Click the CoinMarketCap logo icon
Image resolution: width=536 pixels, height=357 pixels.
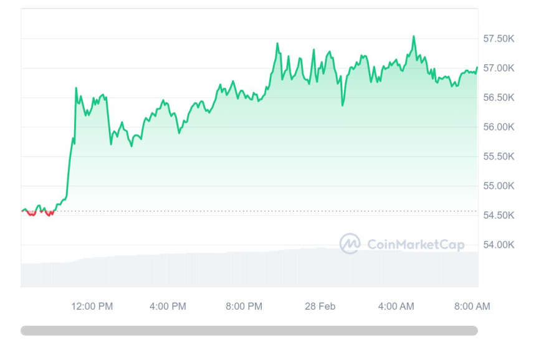(349, 244)
